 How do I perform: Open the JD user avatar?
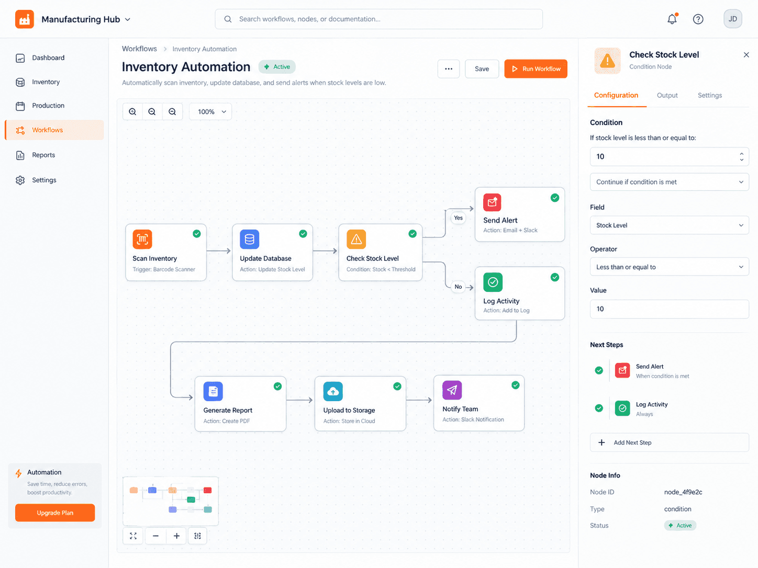click(x=733, y=19)
